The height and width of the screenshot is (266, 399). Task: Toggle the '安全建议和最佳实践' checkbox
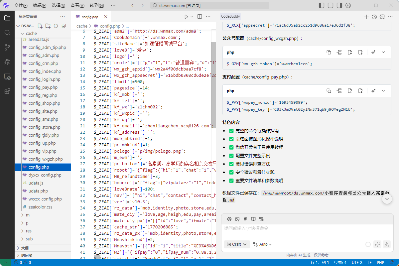pos(231,173)
